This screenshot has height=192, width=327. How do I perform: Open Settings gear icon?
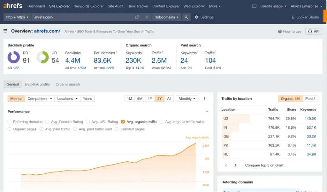tap(196, 17)
